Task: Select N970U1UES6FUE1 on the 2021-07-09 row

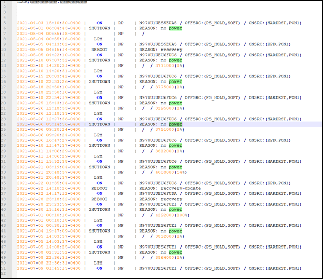Action: click(x=158, y=269)
